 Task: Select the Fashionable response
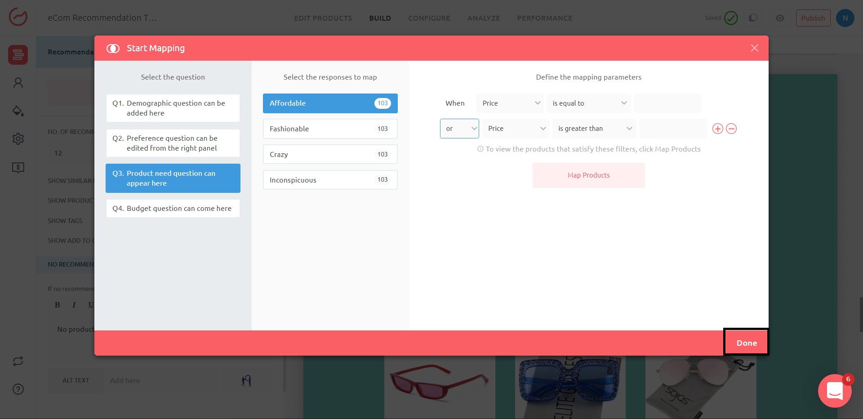330,129
